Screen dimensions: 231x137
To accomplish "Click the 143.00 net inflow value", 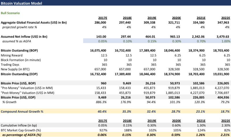I will tap(101, 37).
